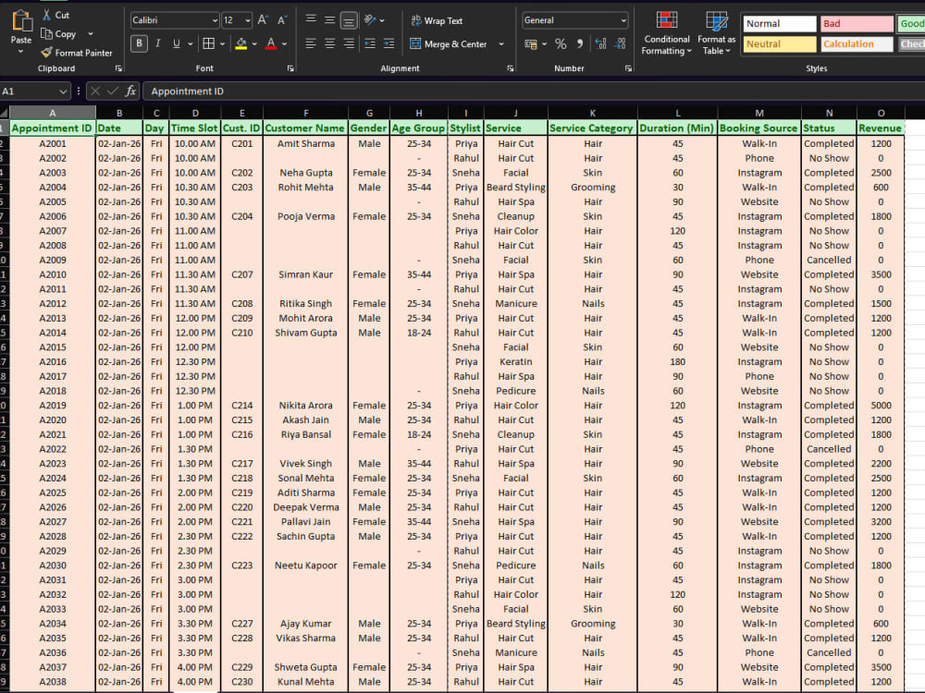Image resolution: width=925 pixels, height=693 pixels.
Task: Select cell with customer Neha Gupta
Action: [x=305, y=173]
